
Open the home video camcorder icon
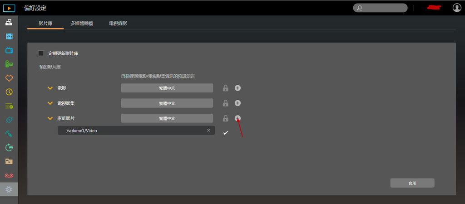point(9,64)
